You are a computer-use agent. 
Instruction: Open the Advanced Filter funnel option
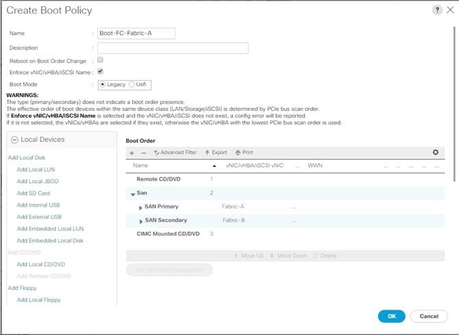pos(156,152)
